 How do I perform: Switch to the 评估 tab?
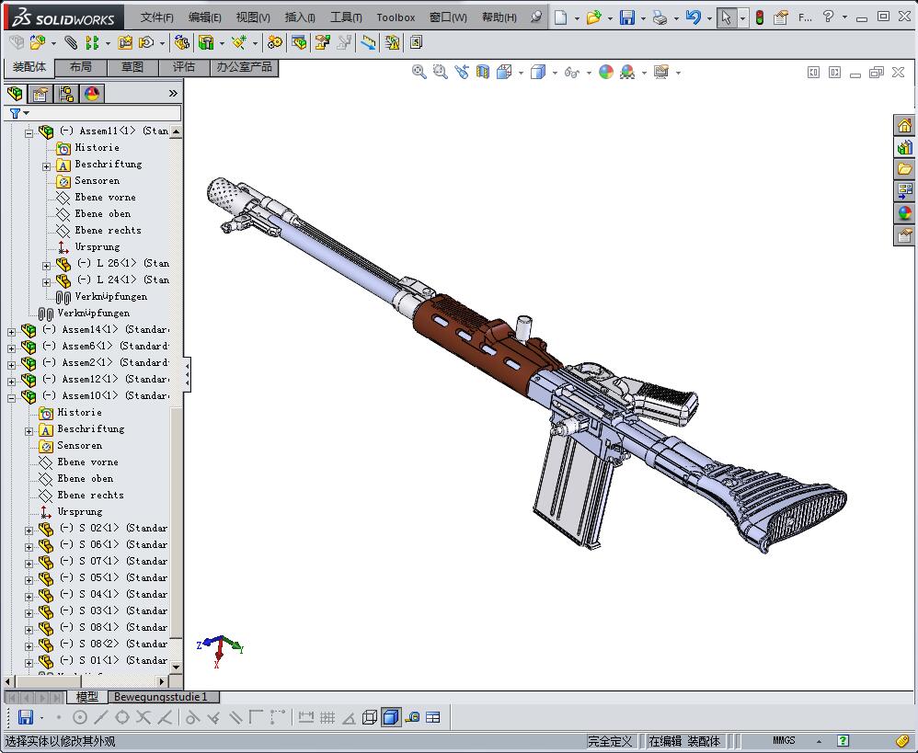pyautogui.click(x=184, y=67)
